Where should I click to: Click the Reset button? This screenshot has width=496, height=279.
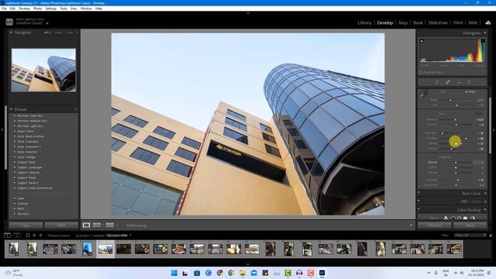click(x=470, y=226)
